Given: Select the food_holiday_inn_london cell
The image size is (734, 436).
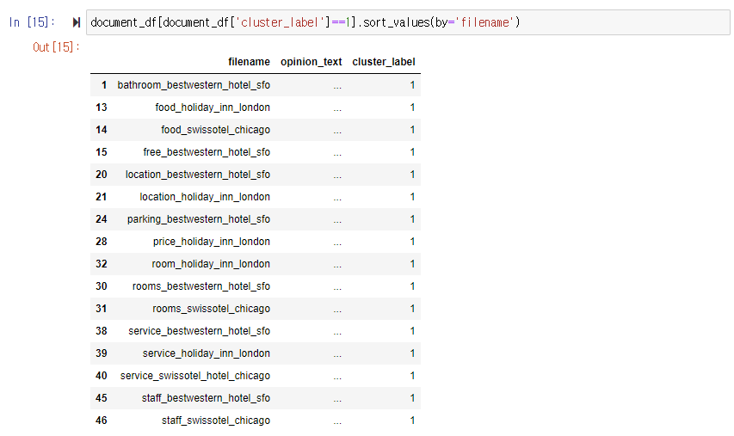Looking at the screenshot, I should coord(213,107).
